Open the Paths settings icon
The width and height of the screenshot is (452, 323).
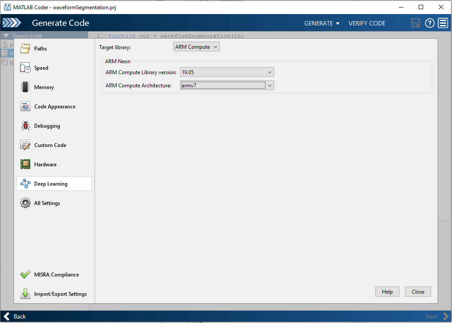coord(25,49)
